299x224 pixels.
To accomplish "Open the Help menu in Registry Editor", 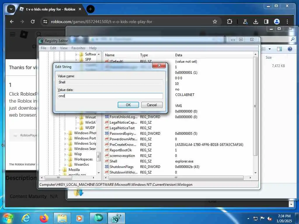I will (93, 48).
